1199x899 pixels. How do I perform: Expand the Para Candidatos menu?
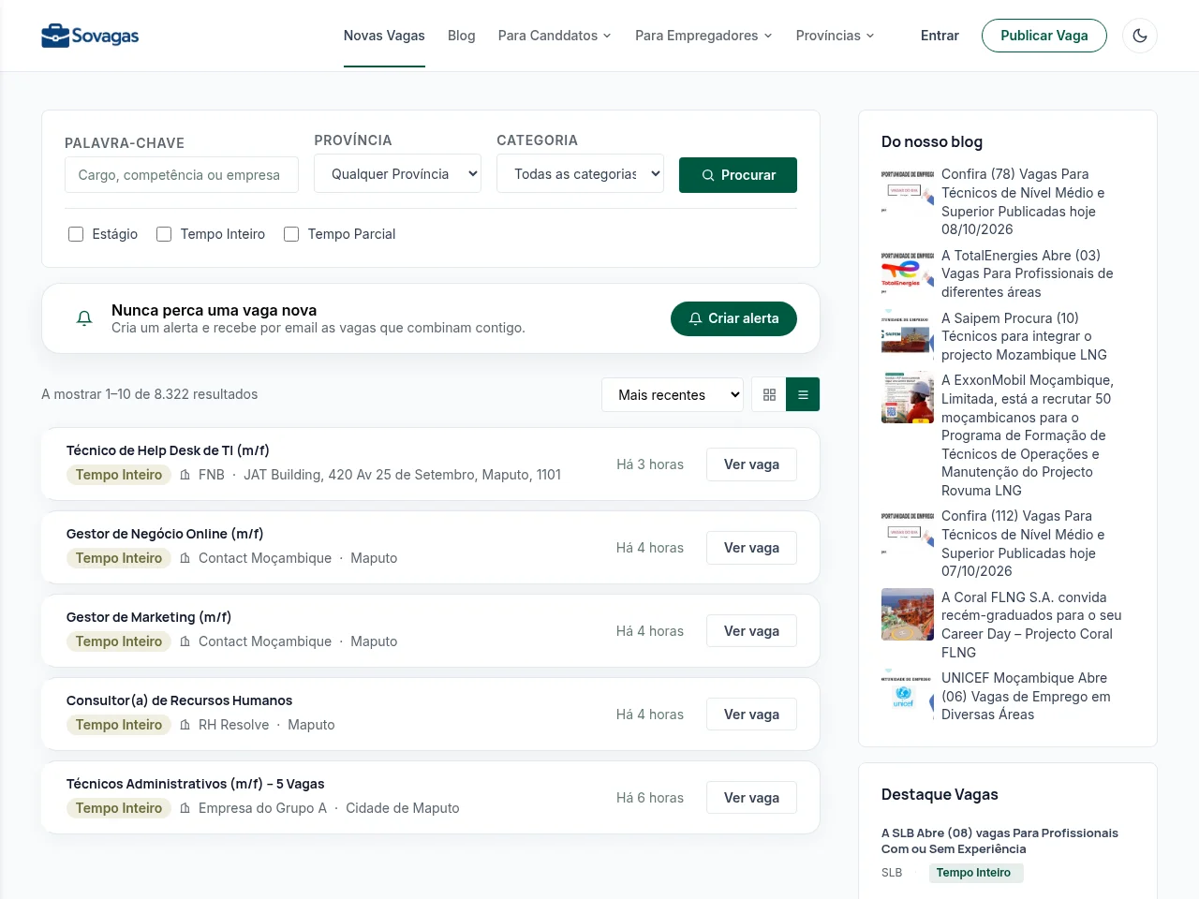(555, 36)
